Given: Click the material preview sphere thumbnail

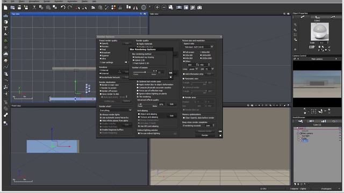Looking at the screenshot, I should [x=320, y=32].
